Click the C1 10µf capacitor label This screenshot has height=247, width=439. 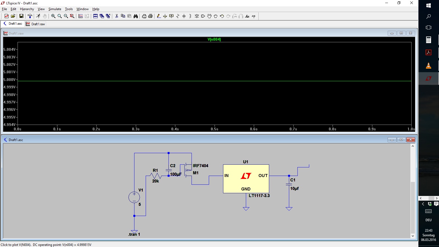click(x=294, y=184)
